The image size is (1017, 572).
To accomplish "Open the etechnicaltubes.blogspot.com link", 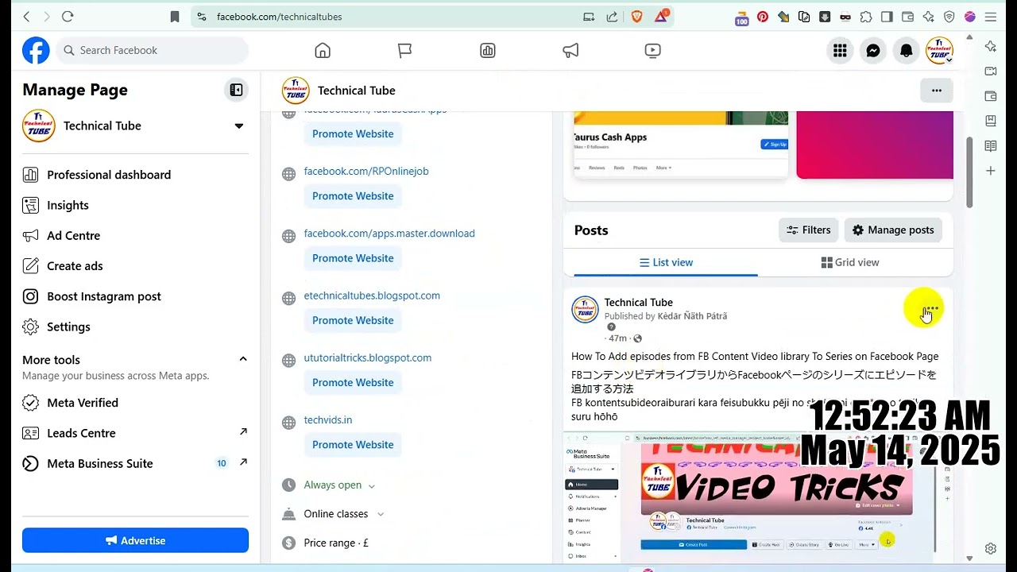I will tap(372, 296).
